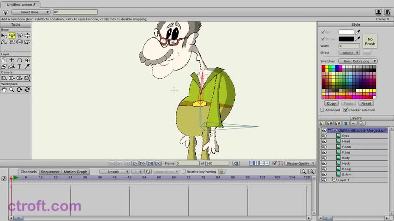This screenshot has height=221, width=394.
Task: Choose the Offset Bone tool
Action: click(x=27, y=42)
